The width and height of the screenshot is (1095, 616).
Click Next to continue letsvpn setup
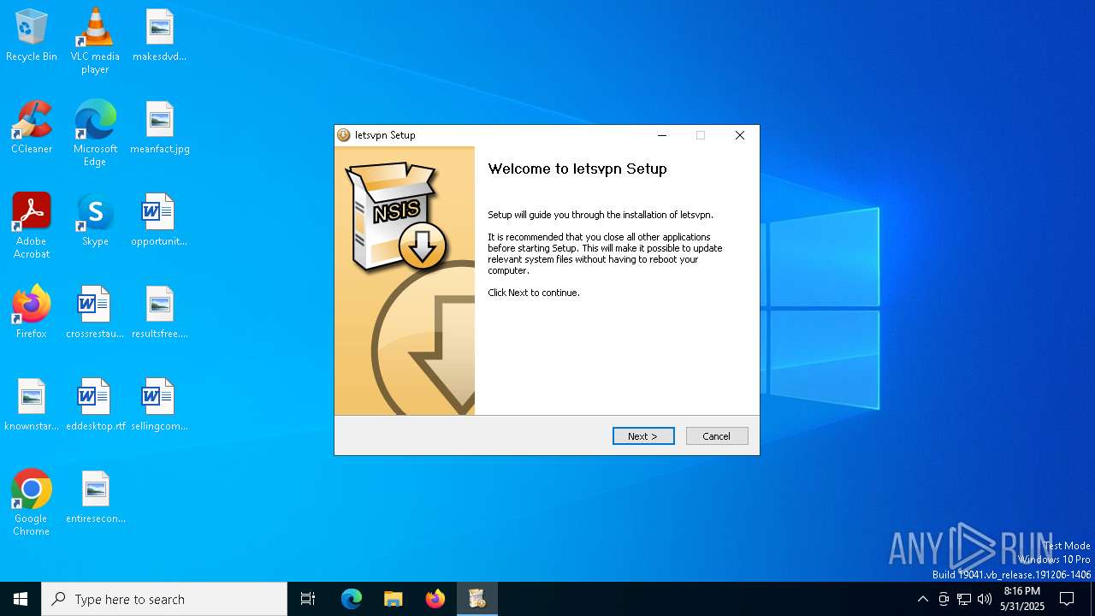coord(643,436)
